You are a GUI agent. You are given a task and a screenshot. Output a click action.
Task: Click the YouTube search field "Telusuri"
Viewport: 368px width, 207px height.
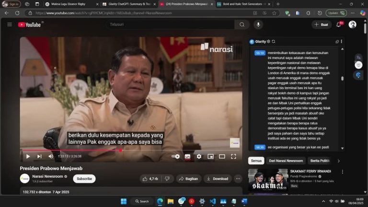(170, 24)
